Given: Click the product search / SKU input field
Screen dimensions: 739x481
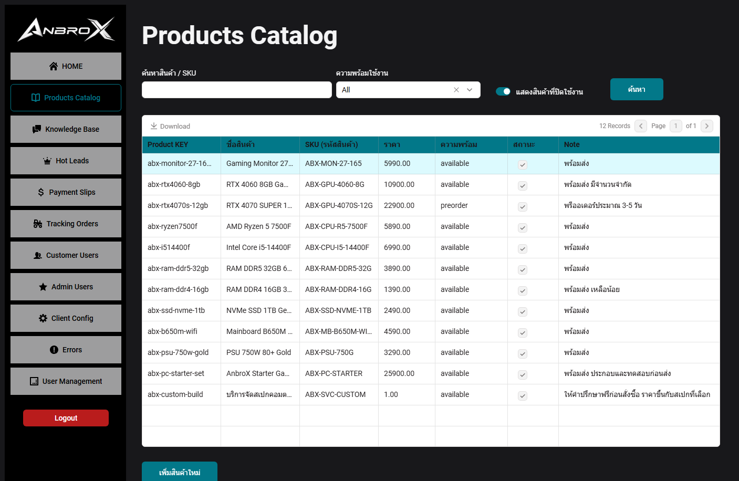Looking at the screenshot, I should click(x=237, y=90).
